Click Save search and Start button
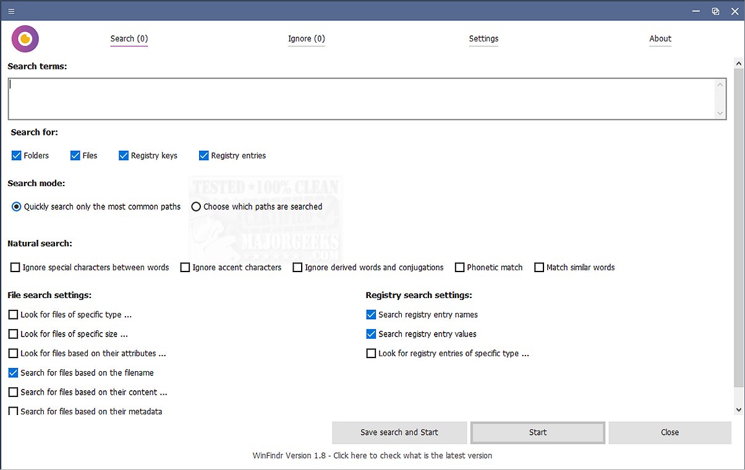This screenshot has height=470, width=745. tap(399, 432)
